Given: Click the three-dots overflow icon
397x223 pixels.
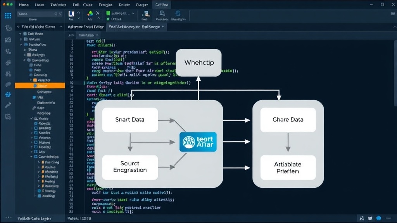Looking at the screenshot, I should 9,217.
